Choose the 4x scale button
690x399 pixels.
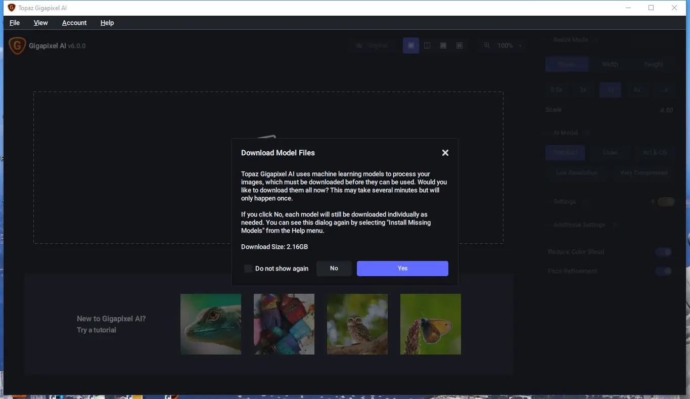(x=611, y=90)
